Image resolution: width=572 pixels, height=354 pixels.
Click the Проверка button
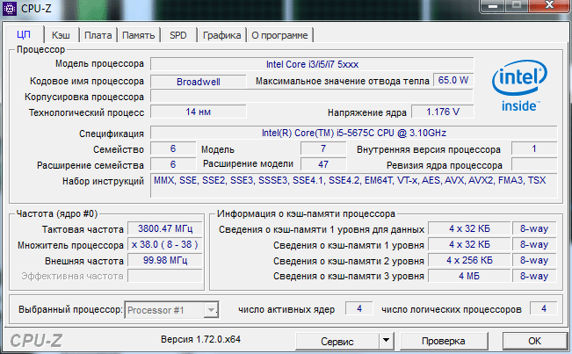(444, 341)
